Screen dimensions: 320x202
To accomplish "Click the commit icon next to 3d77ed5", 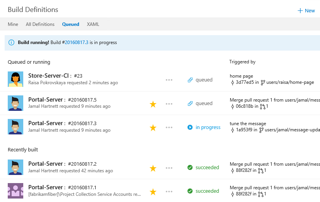I will coord(232,82).
